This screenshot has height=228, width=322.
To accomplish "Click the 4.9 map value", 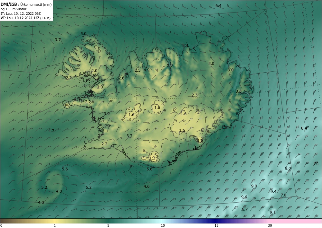I will (147, 70).
